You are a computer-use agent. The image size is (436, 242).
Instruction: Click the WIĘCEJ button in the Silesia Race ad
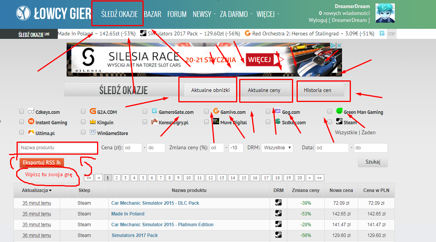tap(263, 60)
